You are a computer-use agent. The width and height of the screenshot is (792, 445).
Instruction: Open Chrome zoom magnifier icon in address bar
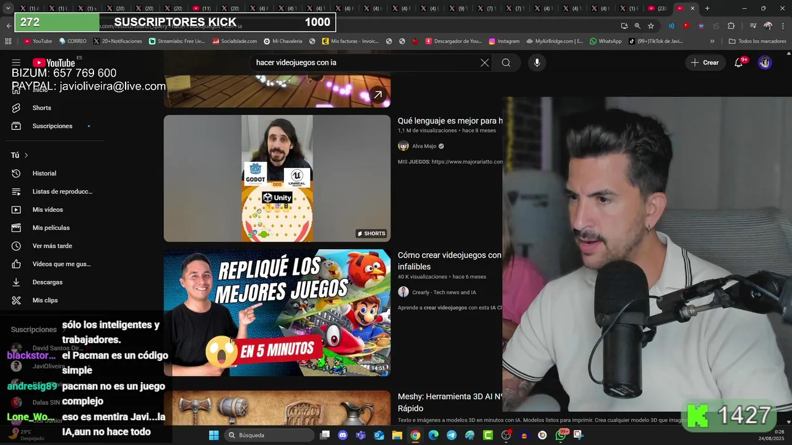(x=637, y=26)
